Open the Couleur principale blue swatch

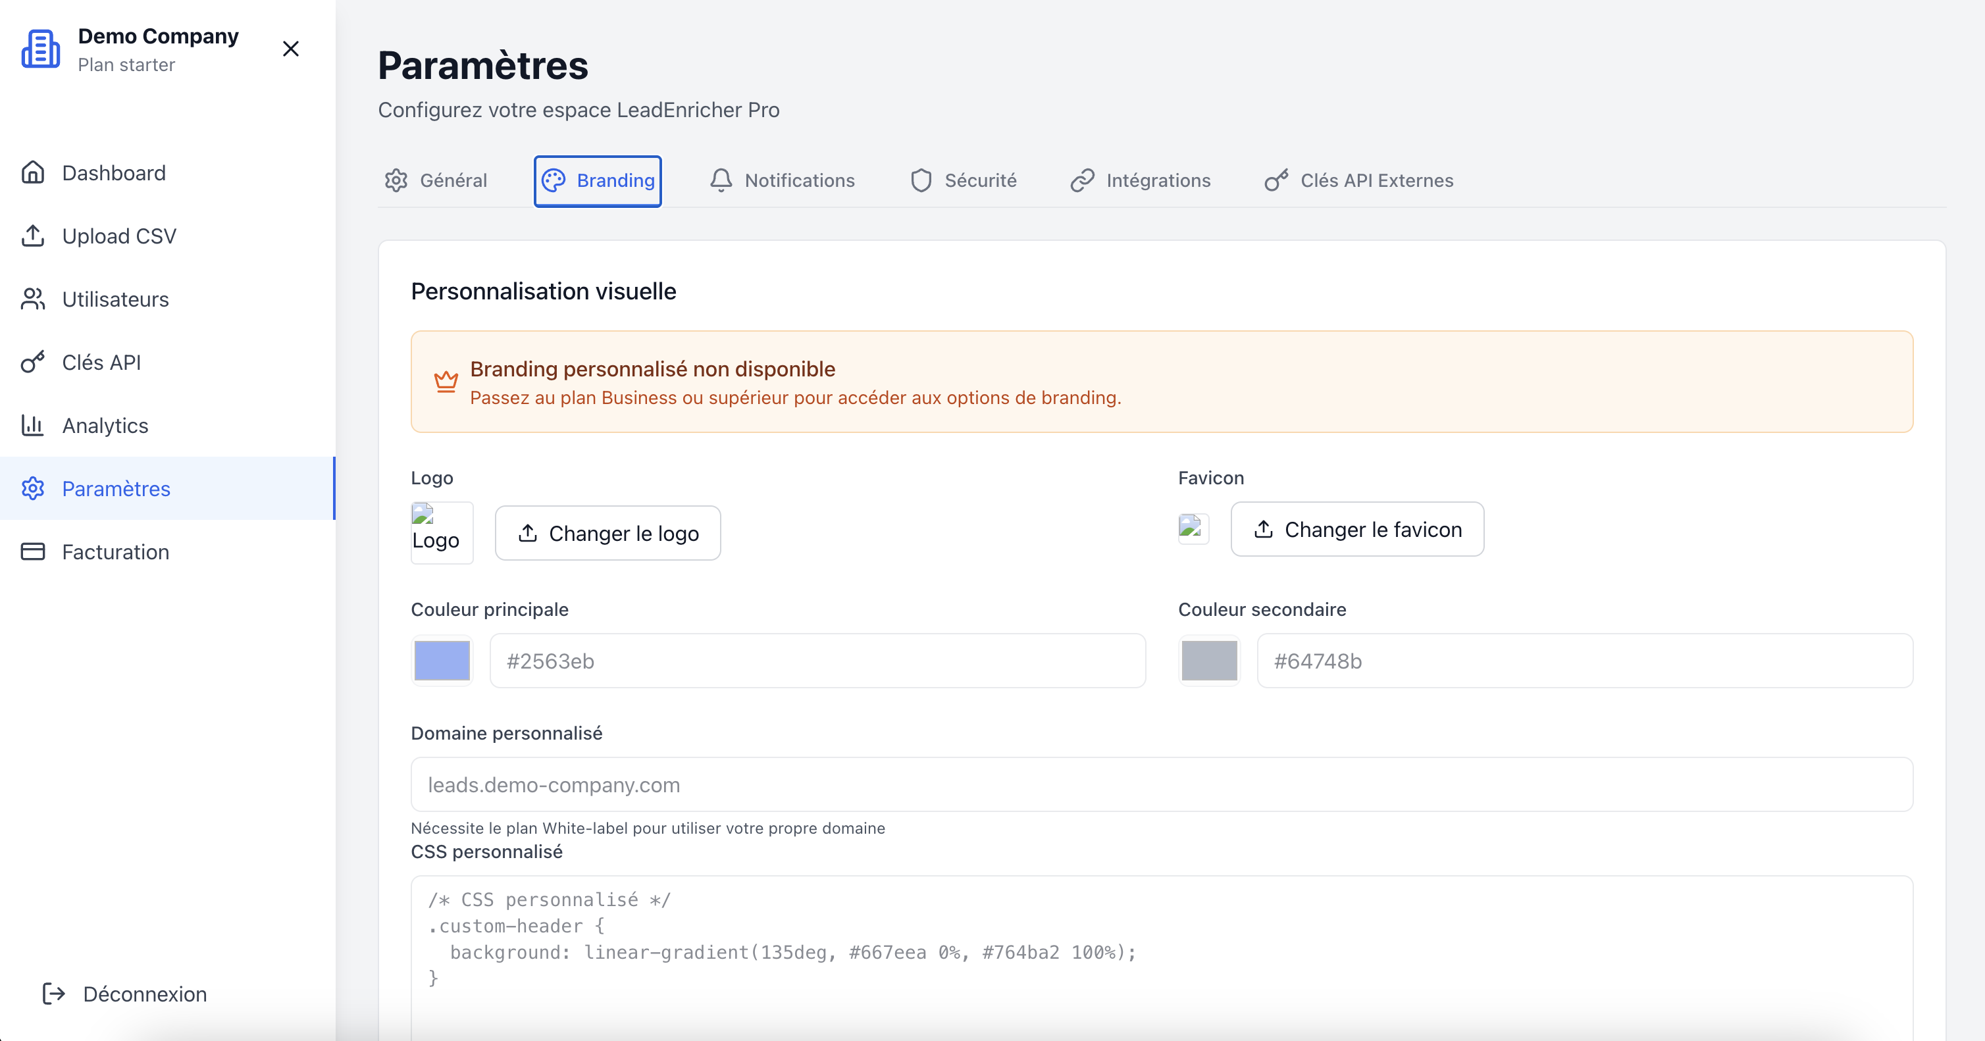pyautogui.click(x=442, y=661)
